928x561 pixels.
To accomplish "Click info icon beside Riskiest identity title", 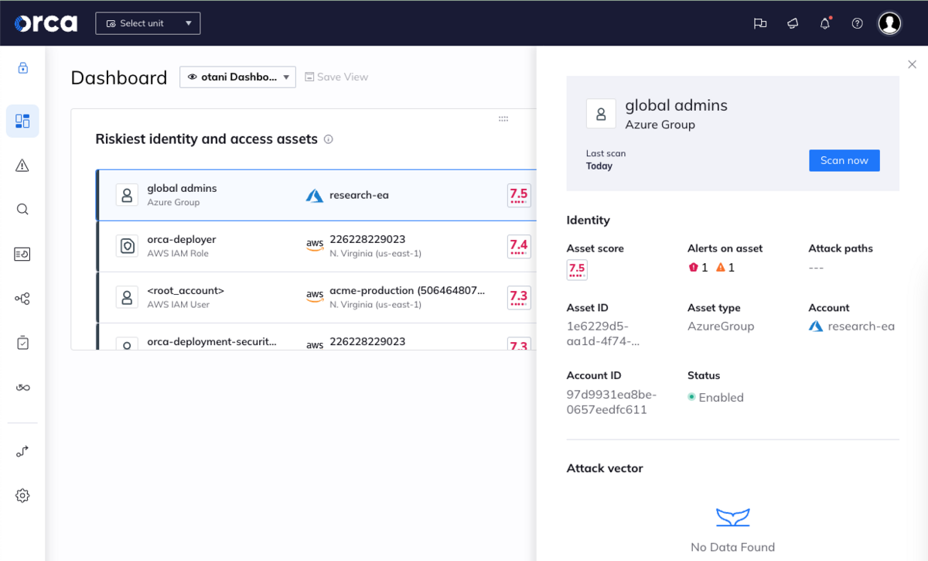I will coord(328,139).
